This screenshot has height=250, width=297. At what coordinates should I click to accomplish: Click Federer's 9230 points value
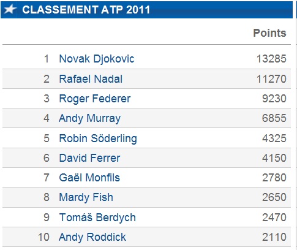[x=274, y=99]
